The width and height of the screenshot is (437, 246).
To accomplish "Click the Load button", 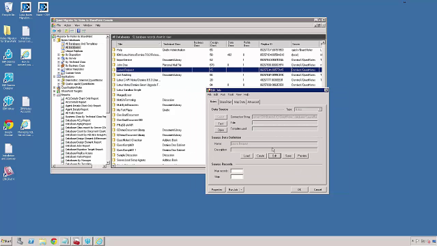I will coord(246,156).
